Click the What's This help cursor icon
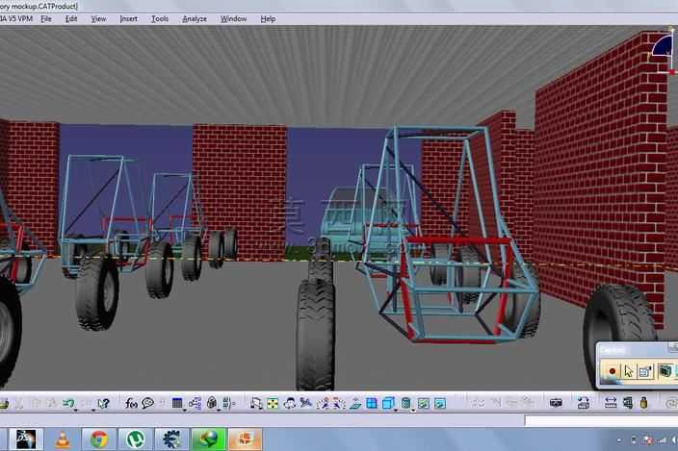 [x=103, y=403]
